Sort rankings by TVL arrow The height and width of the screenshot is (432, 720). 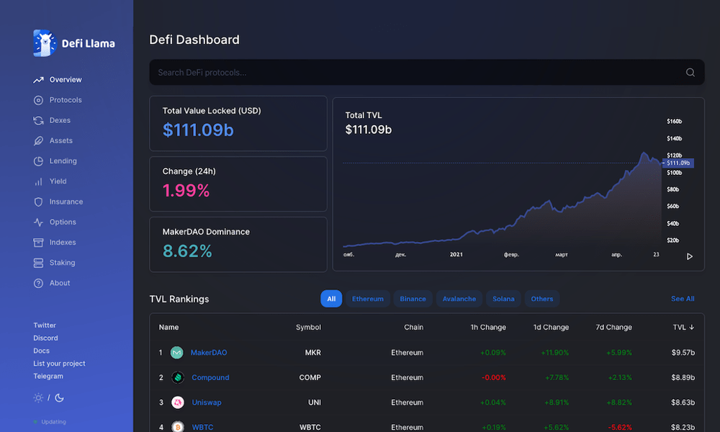click(691, 328)
